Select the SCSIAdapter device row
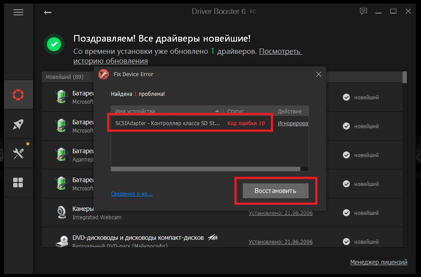The image size is (421, 277). click(x=209, y=123)
